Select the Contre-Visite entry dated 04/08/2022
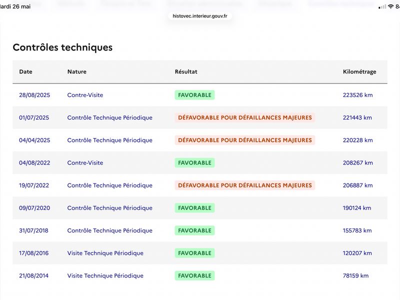 click(85, 163)
